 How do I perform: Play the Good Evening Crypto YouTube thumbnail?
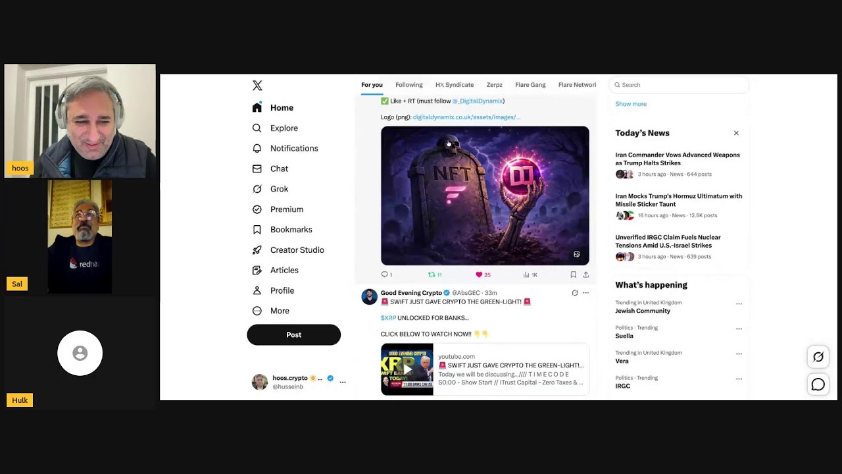tap(407, 369)
